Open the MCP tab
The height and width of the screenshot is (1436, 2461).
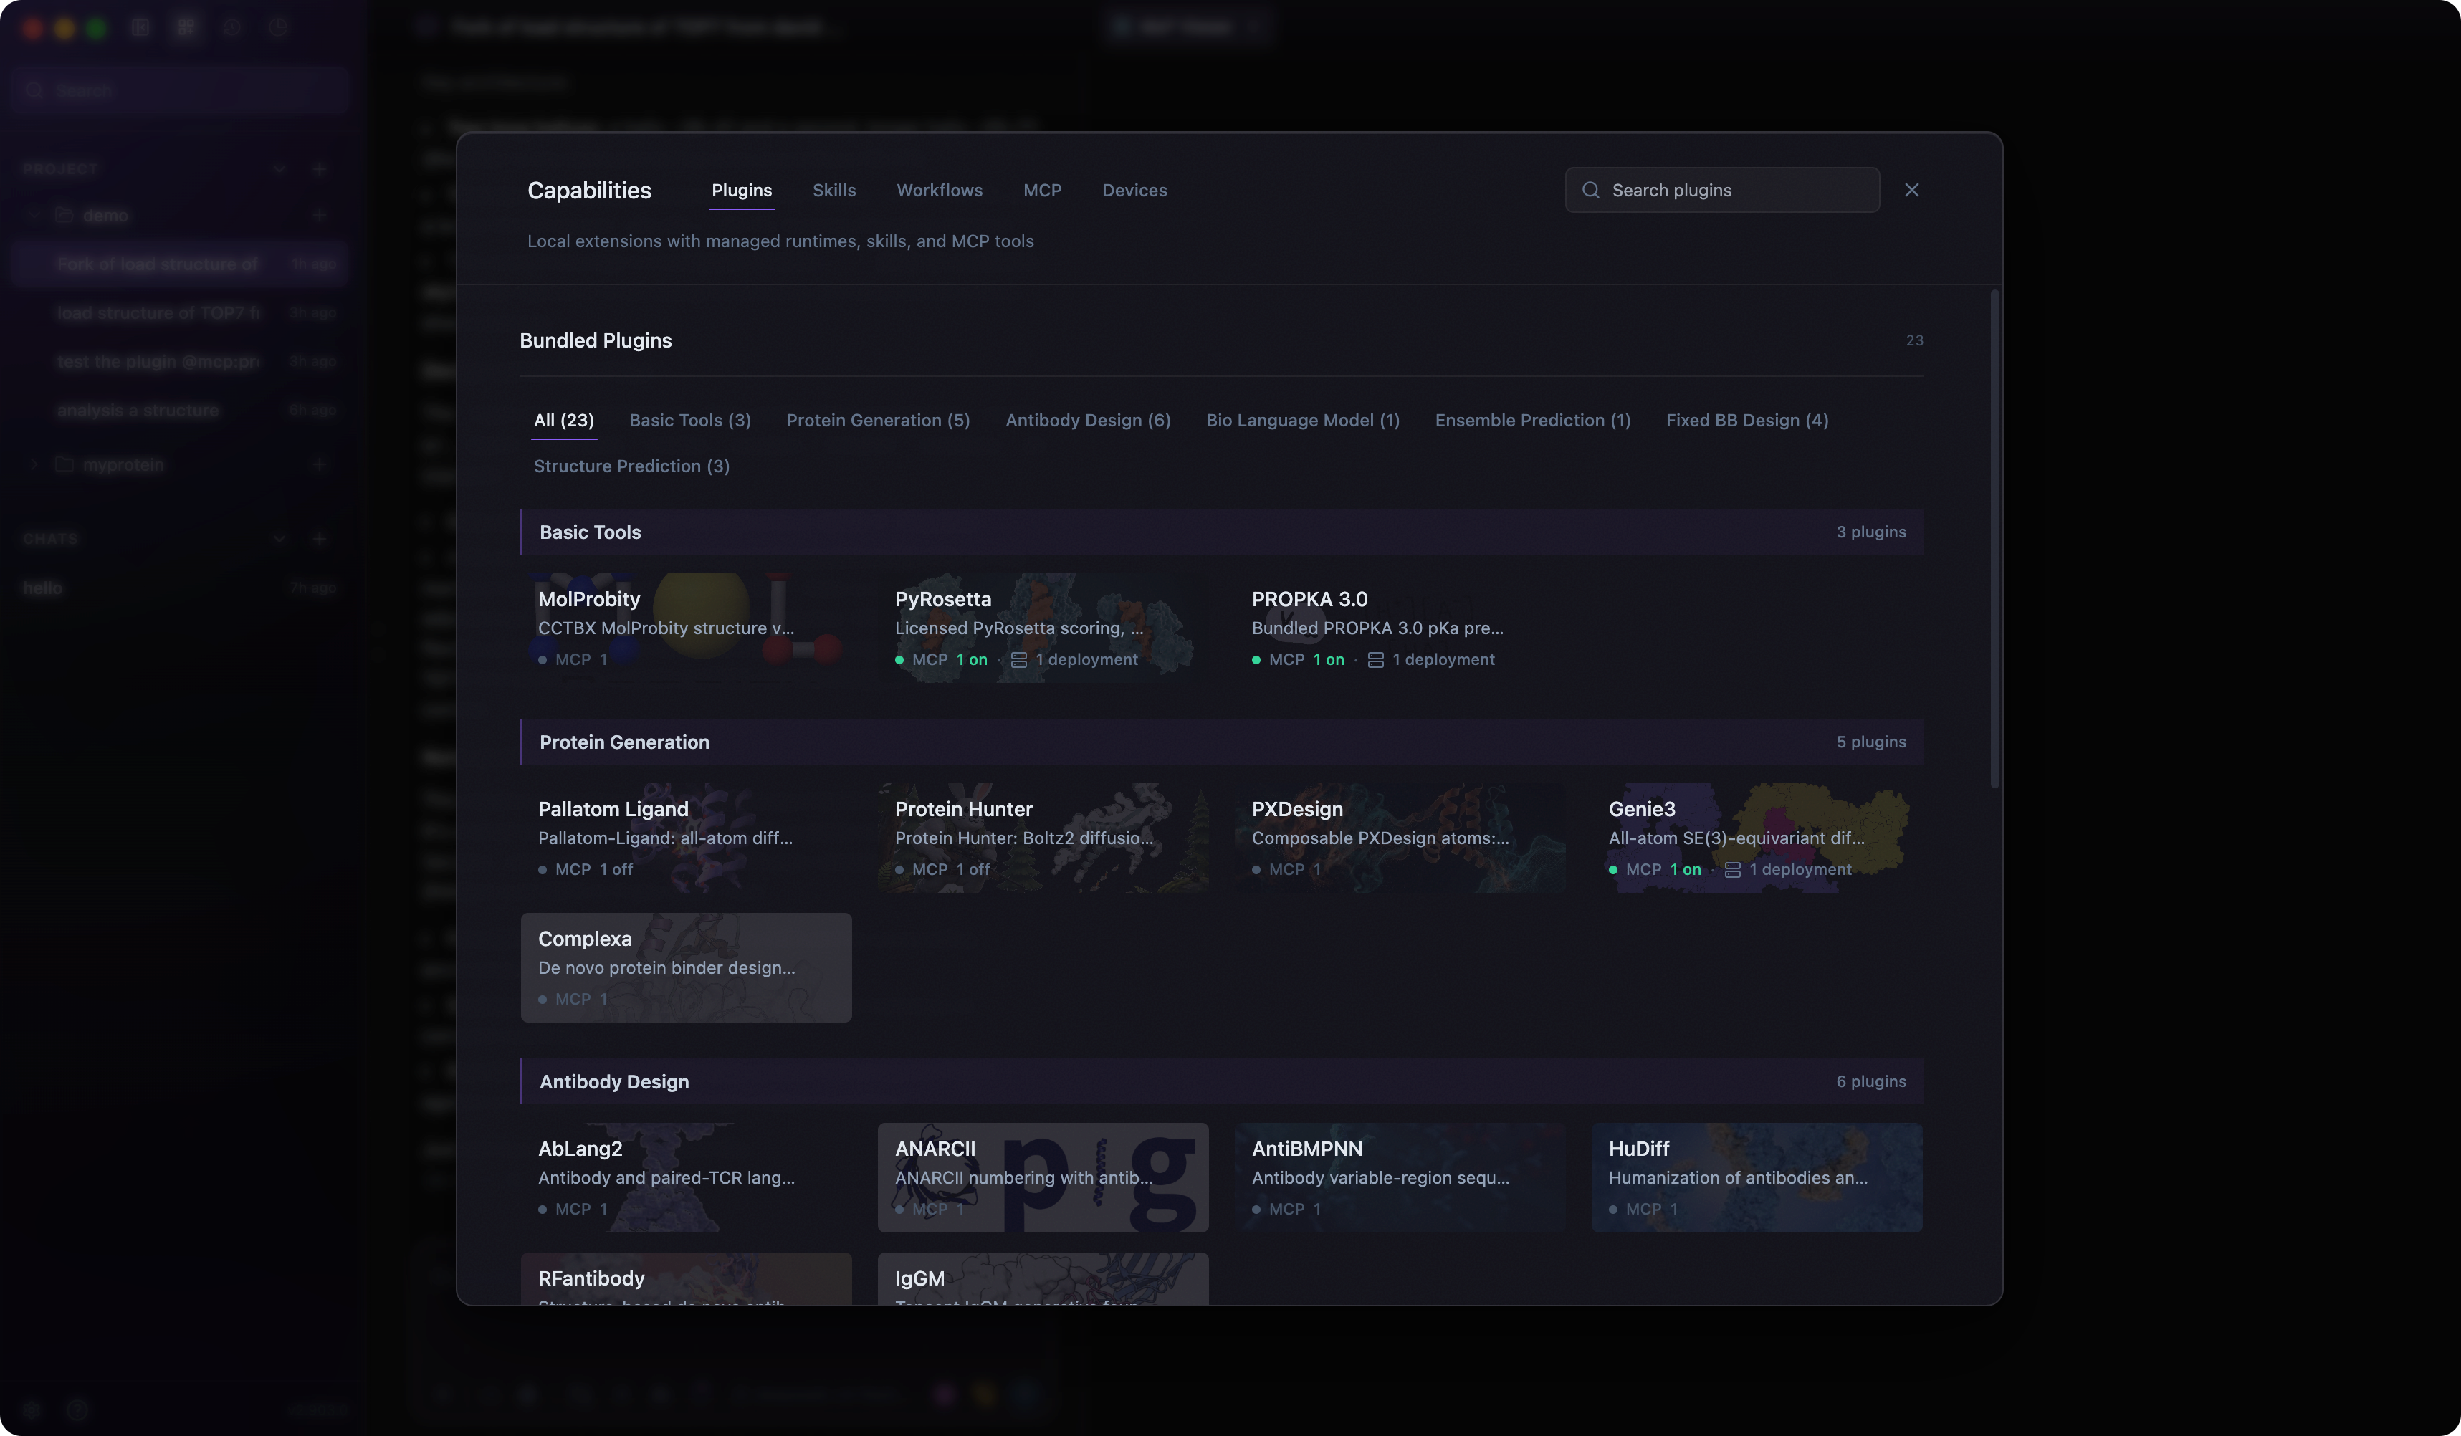click(x=1042, y=191)
